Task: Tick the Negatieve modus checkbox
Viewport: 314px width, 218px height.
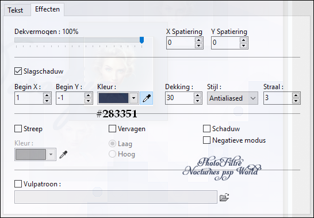Action: point(206,140)
